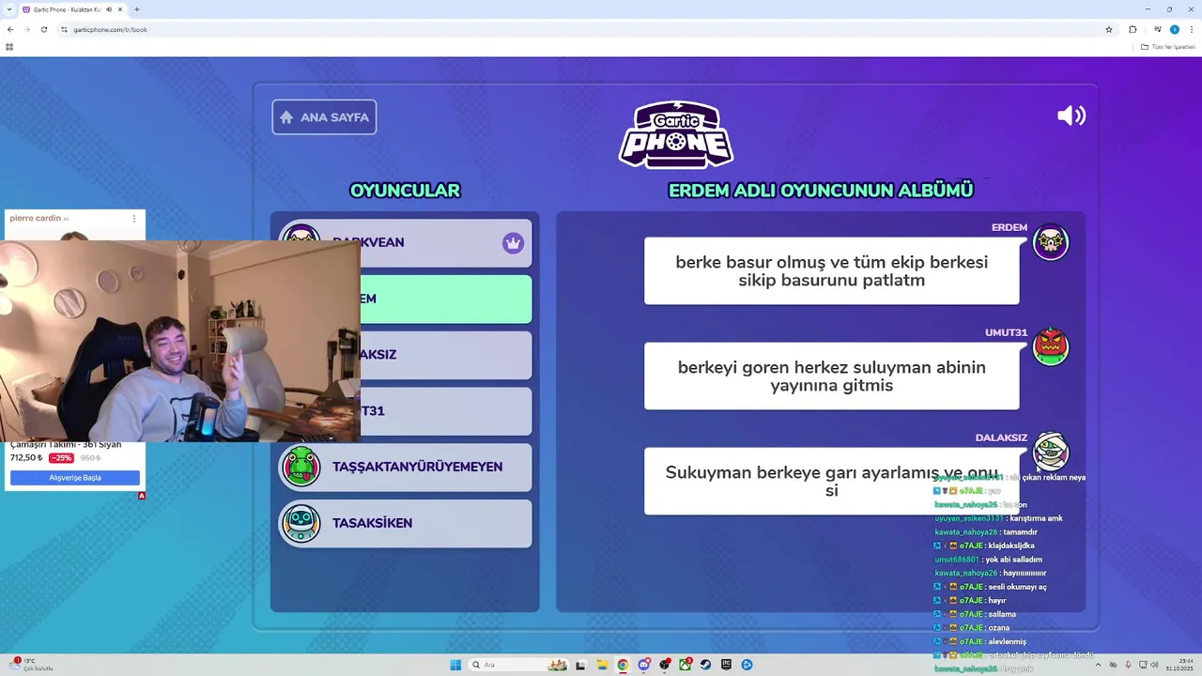Open the Chrome three-dot menu
The width and height of the screenshot is (1202, 676).
[x=1191, y=29]
